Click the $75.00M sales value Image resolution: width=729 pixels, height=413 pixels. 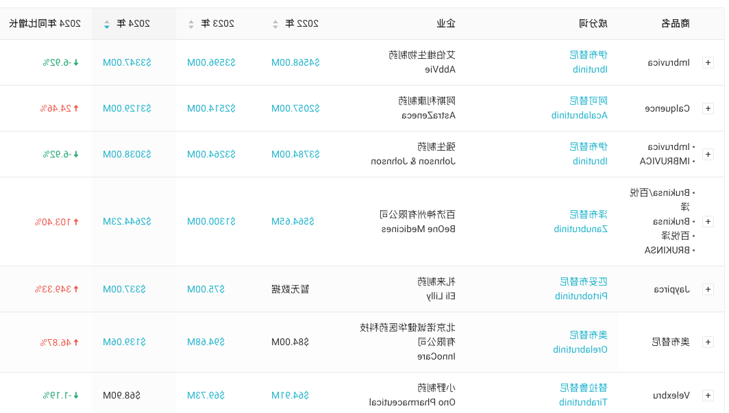[x=206, y=290]
